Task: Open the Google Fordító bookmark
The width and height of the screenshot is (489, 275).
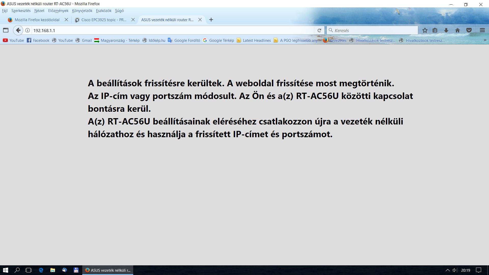Action: [184, 40]
